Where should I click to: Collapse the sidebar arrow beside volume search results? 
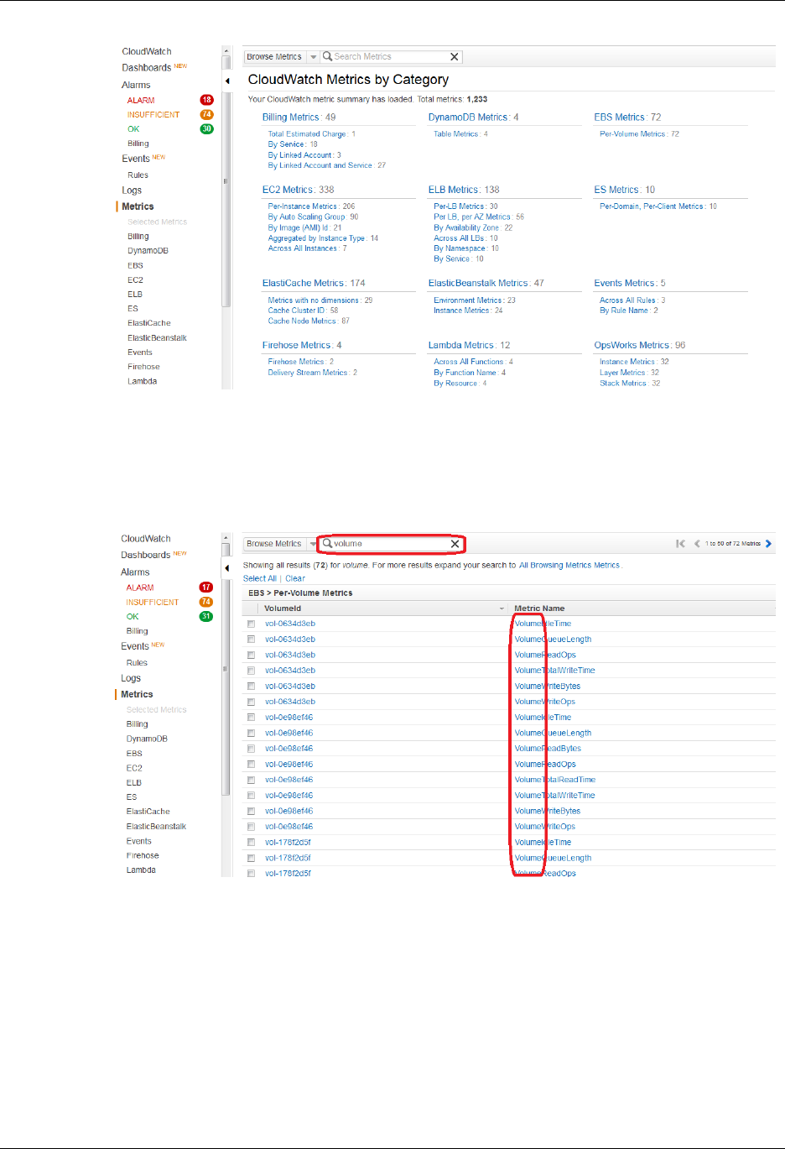[227, 568]
